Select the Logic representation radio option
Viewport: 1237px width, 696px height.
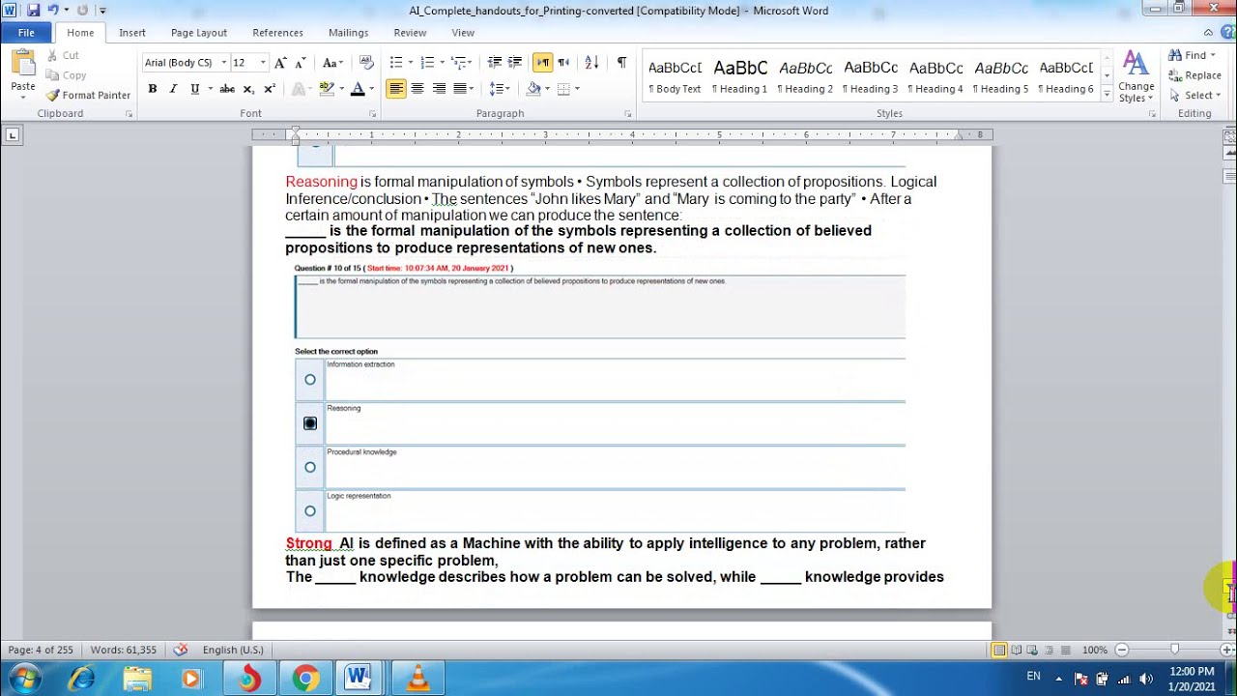(309, 510)
